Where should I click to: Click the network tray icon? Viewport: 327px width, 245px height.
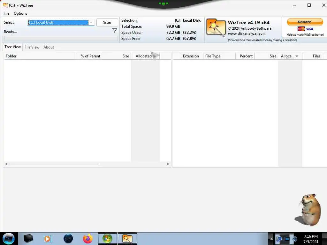[279, 239]
